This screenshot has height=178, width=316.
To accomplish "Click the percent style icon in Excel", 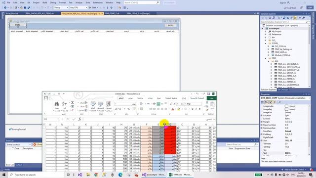I will [128, 109].
